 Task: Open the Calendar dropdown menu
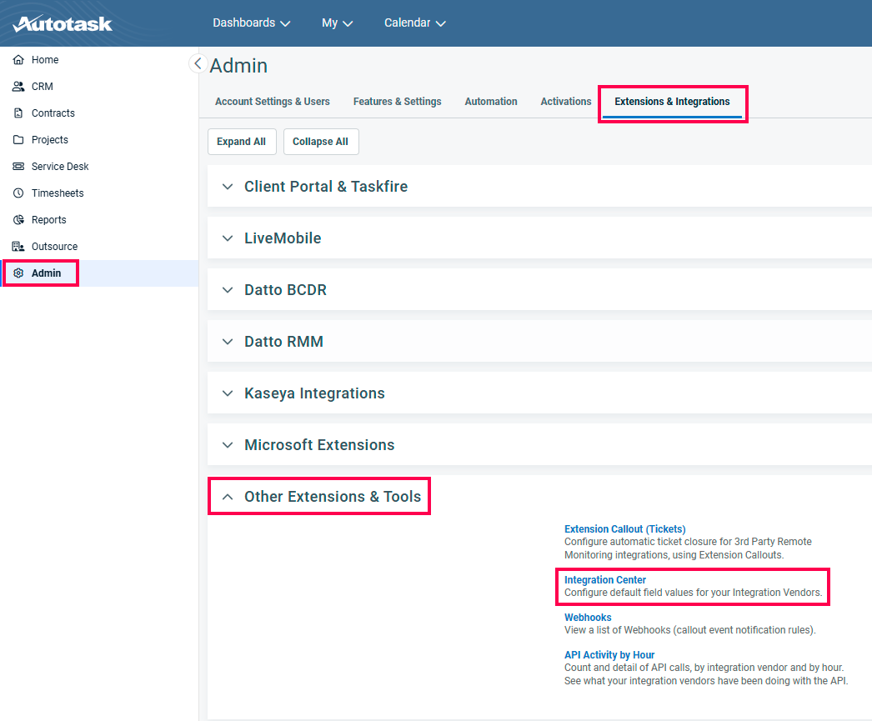coord(414,23)
